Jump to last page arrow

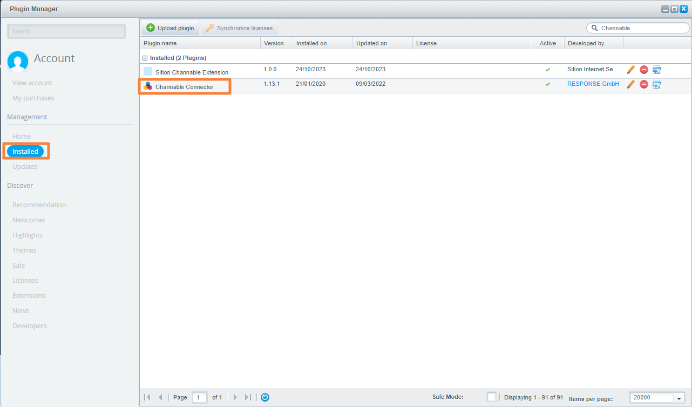point(248,397)
